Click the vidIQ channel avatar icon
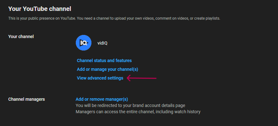 pyautogui.click(x=84, y=43)
